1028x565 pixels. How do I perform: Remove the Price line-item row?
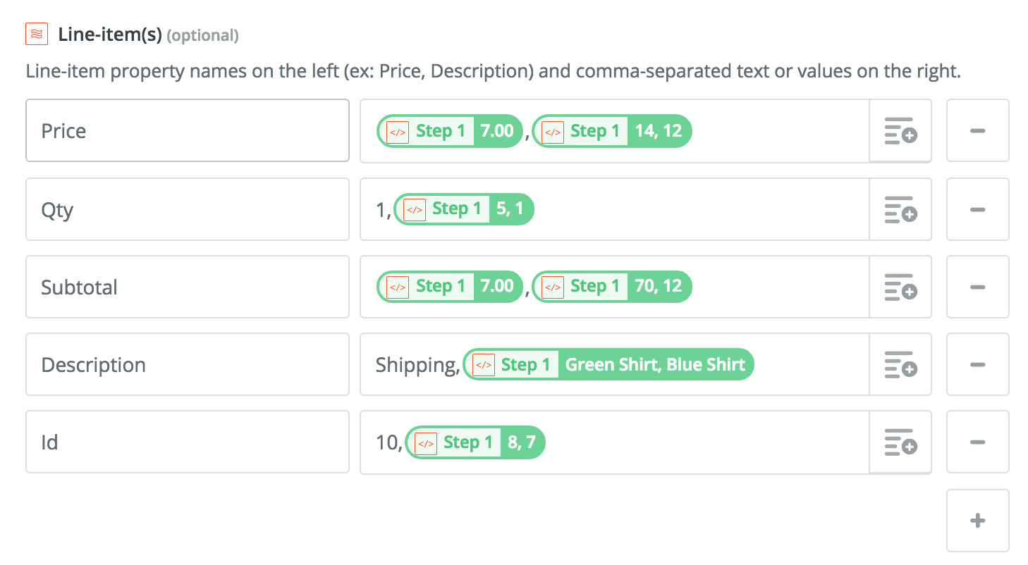pos(977,131)
